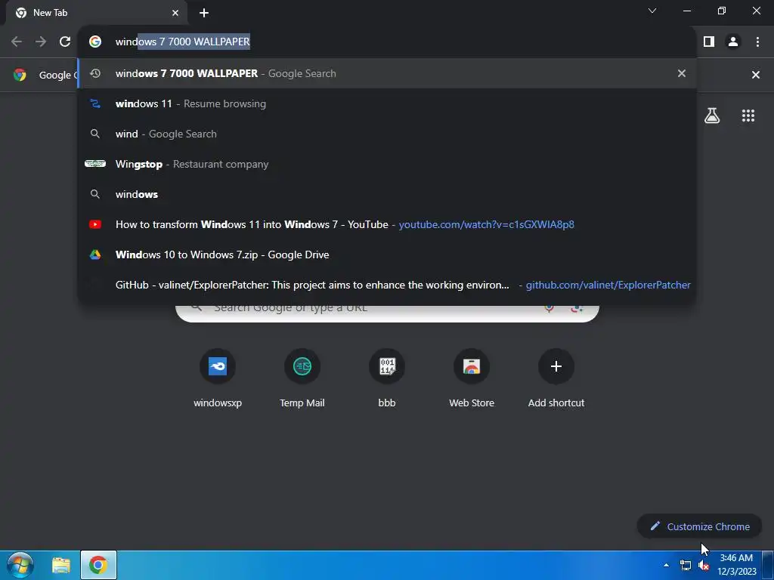Screen dimensions: 774x580
Task: Open the Google apps grid icon
Action: 748,116
